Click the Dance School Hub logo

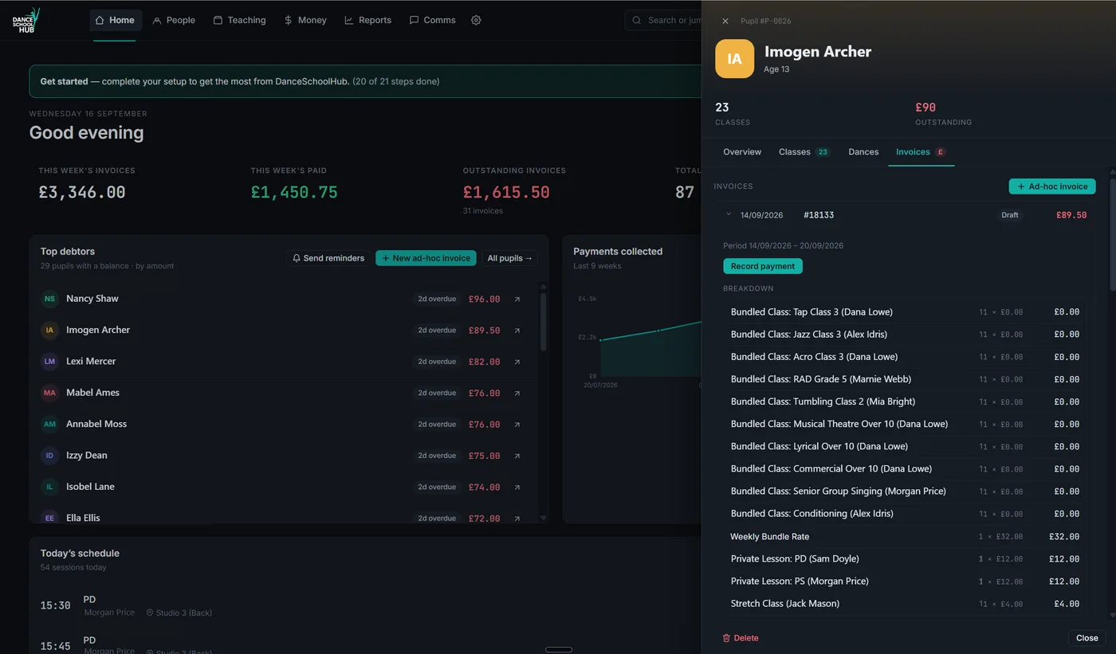[x=26, y=20]
